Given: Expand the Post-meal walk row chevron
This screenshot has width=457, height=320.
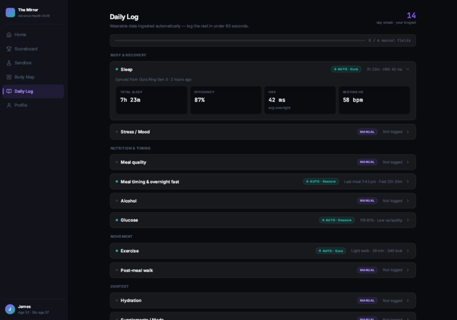Looking at the screenshot, I should click(x=408, y=270).
